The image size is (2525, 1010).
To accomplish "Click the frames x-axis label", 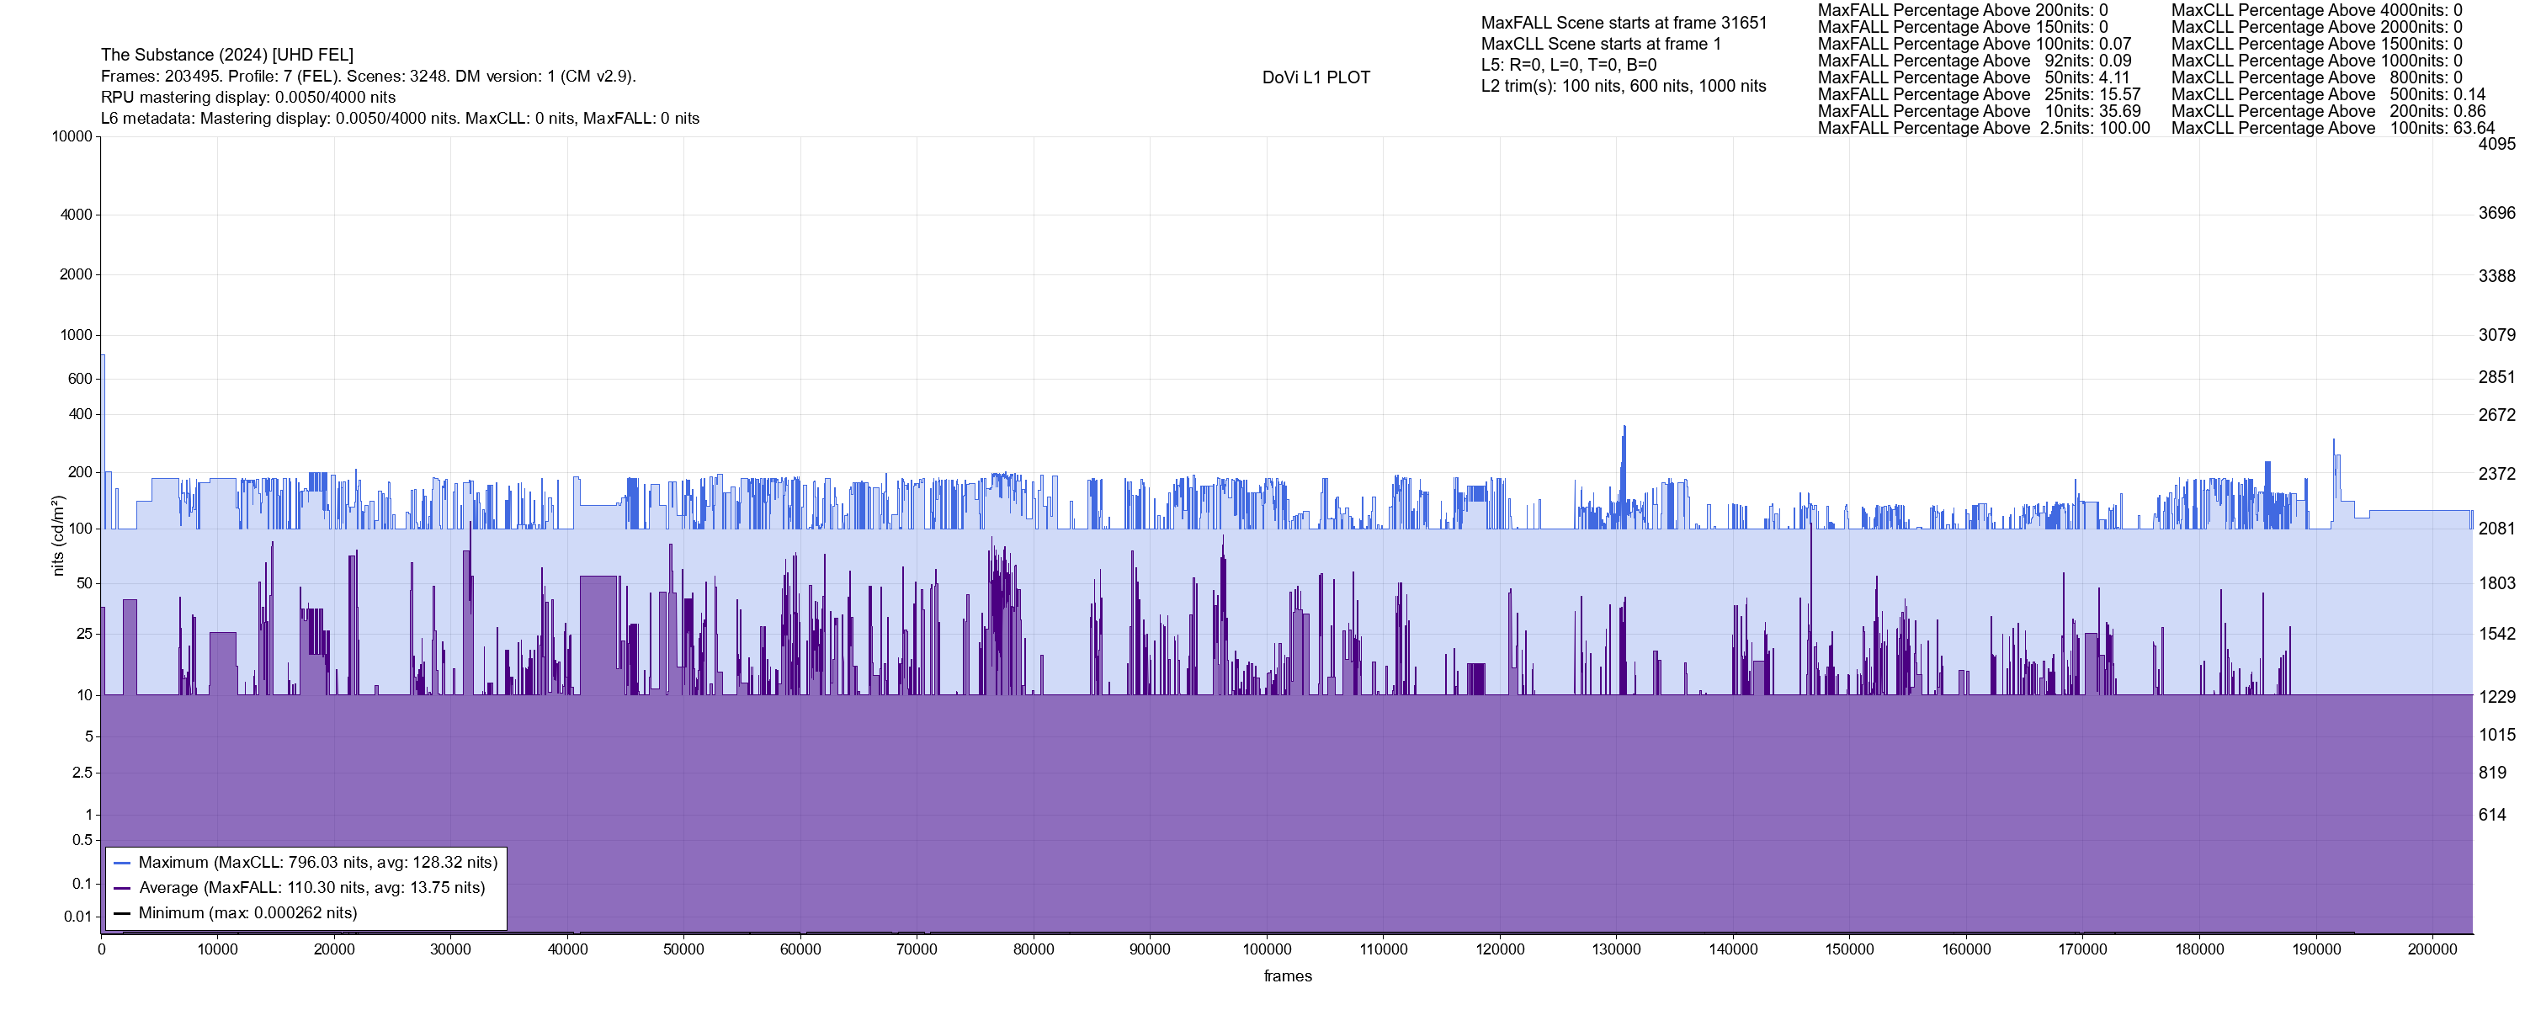I will (1287, 975).
